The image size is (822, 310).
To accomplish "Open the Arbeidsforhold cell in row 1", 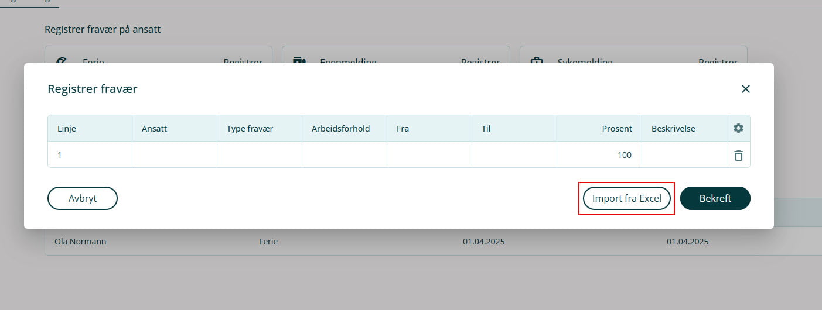I will [345, 155].
